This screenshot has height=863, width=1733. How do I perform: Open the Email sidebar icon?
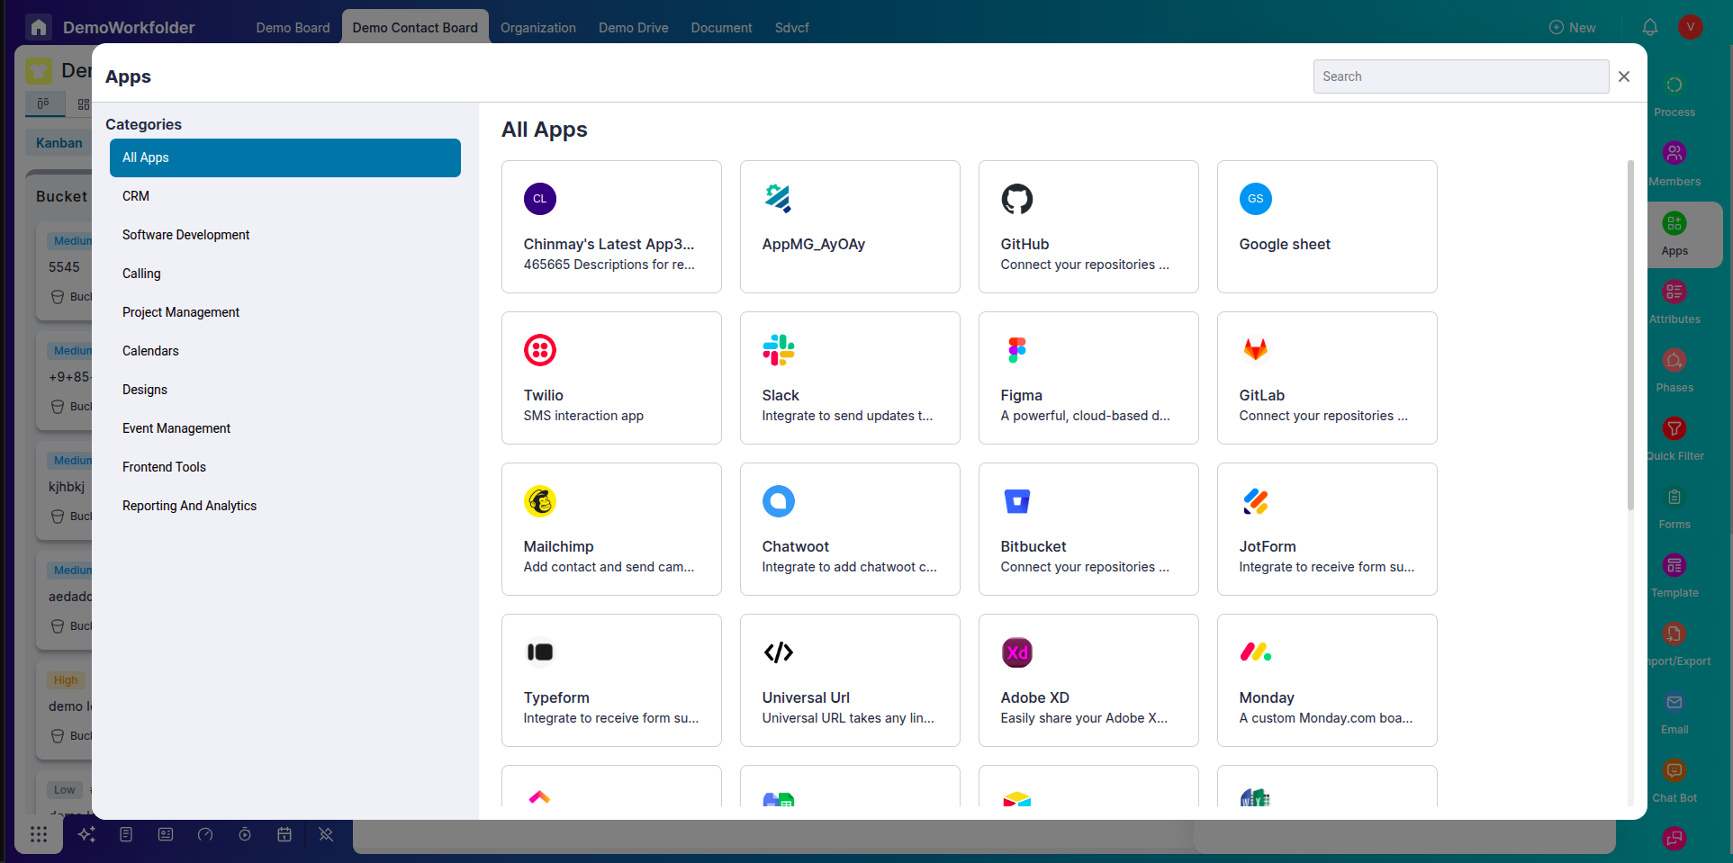[1674, 702]
